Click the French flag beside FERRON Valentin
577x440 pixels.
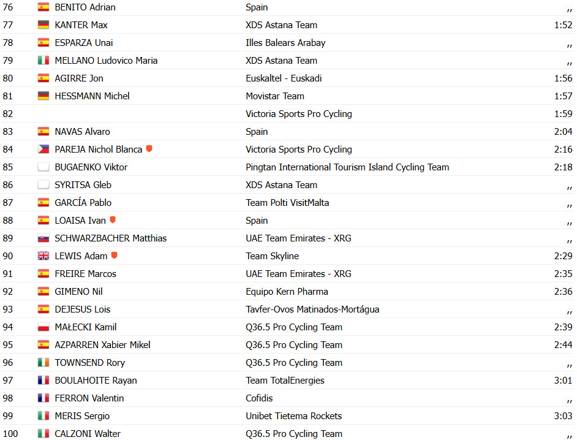point(43,398)
